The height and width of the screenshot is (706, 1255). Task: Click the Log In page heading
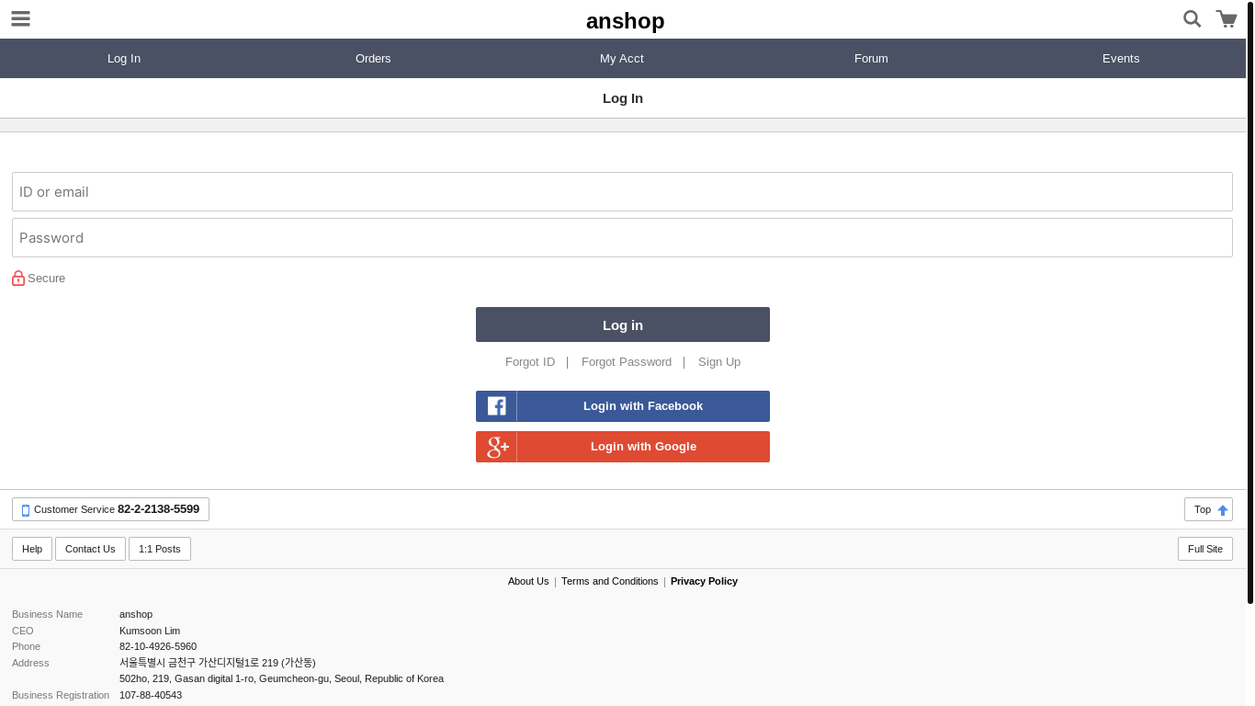click(x=623, y=98)
